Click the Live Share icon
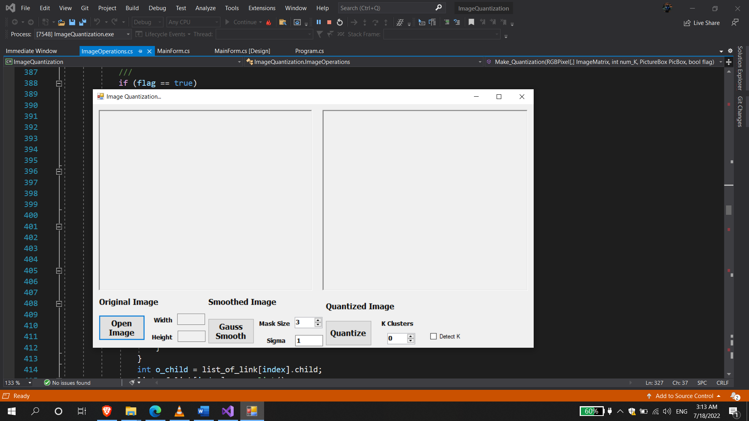Screen dimensions: 749x421 (x=687, y=23)
